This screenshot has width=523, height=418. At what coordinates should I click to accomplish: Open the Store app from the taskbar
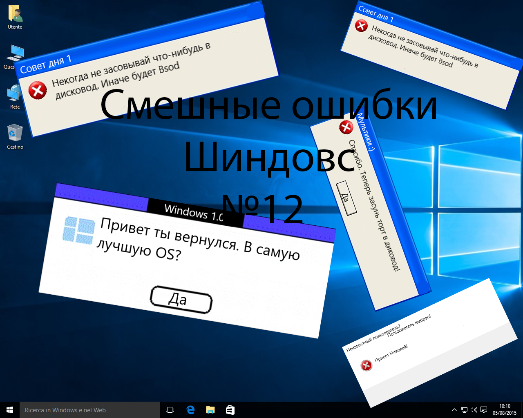[x=230, y=410]
